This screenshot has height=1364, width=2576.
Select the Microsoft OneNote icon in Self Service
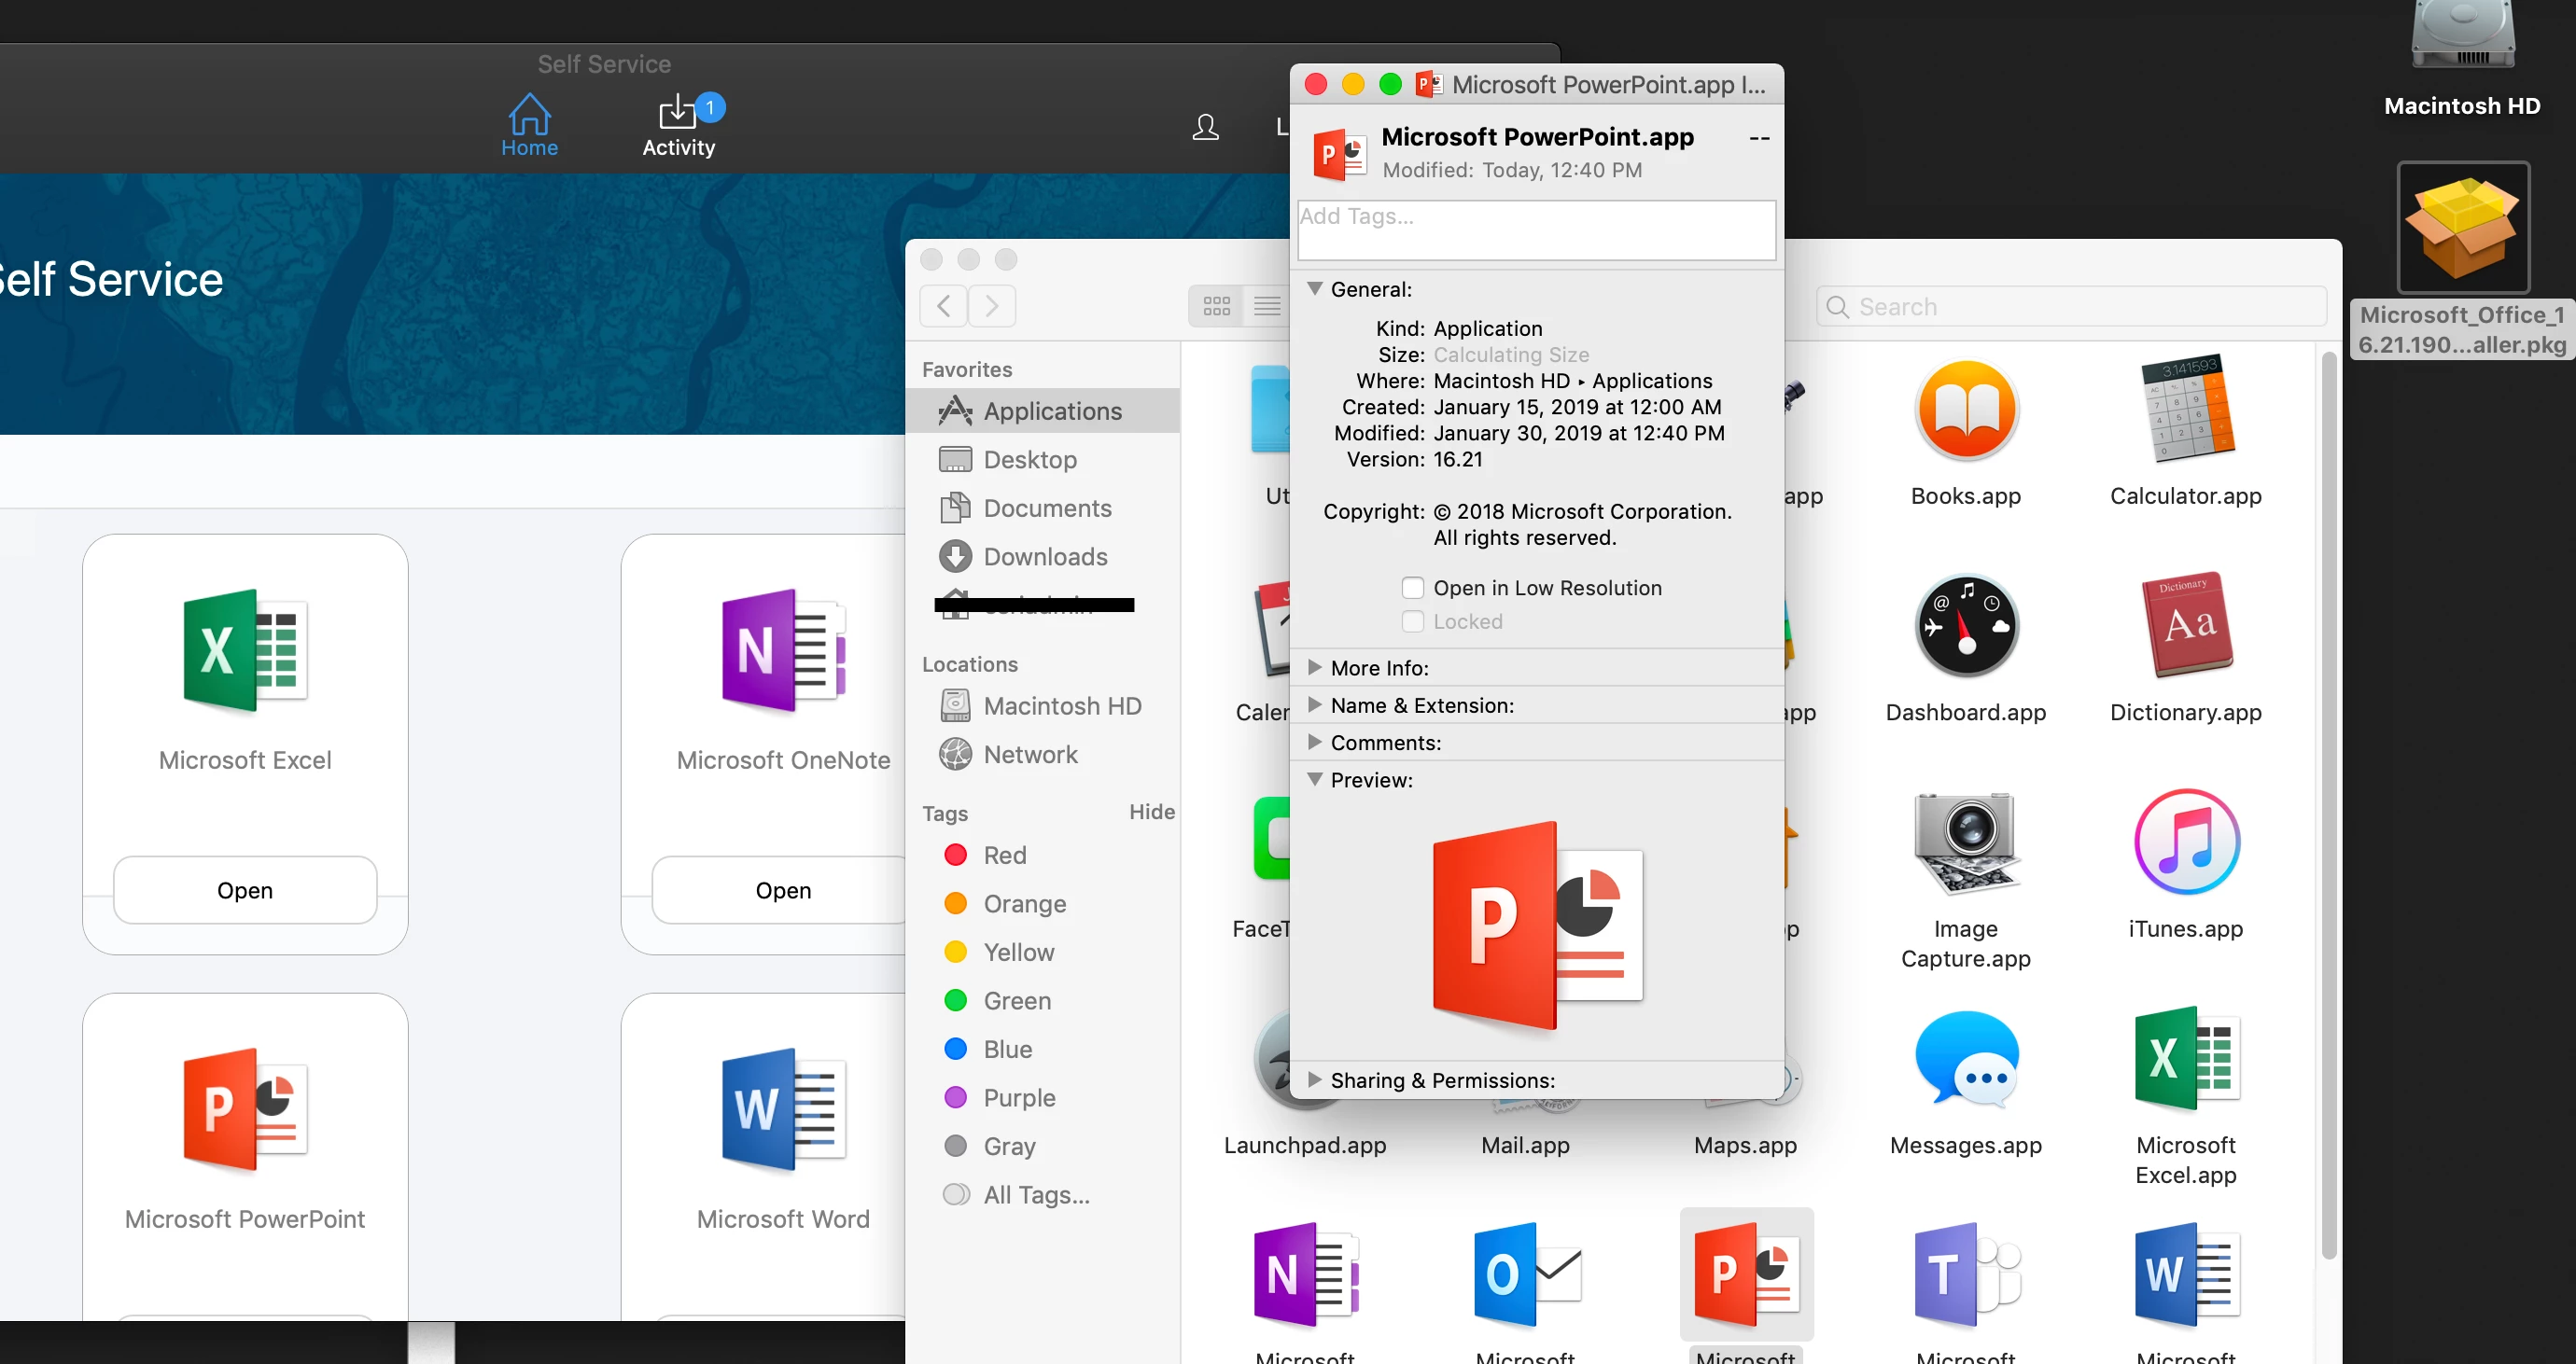[x=784, y=650]
